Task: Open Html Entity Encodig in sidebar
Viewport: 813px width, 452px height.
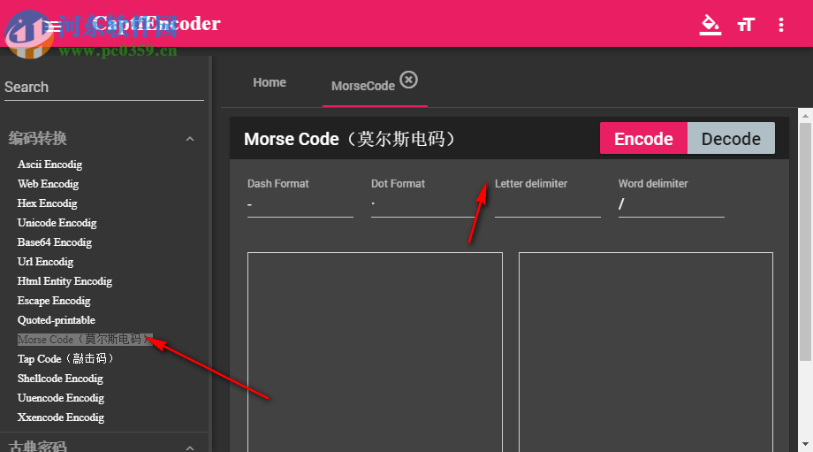Action: tap(65, 281)
